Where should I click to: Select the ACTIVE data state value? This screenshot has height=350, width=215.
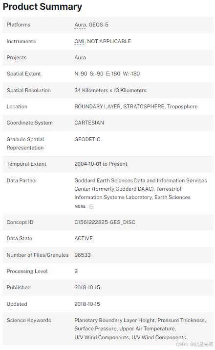(x=84, y=238)
